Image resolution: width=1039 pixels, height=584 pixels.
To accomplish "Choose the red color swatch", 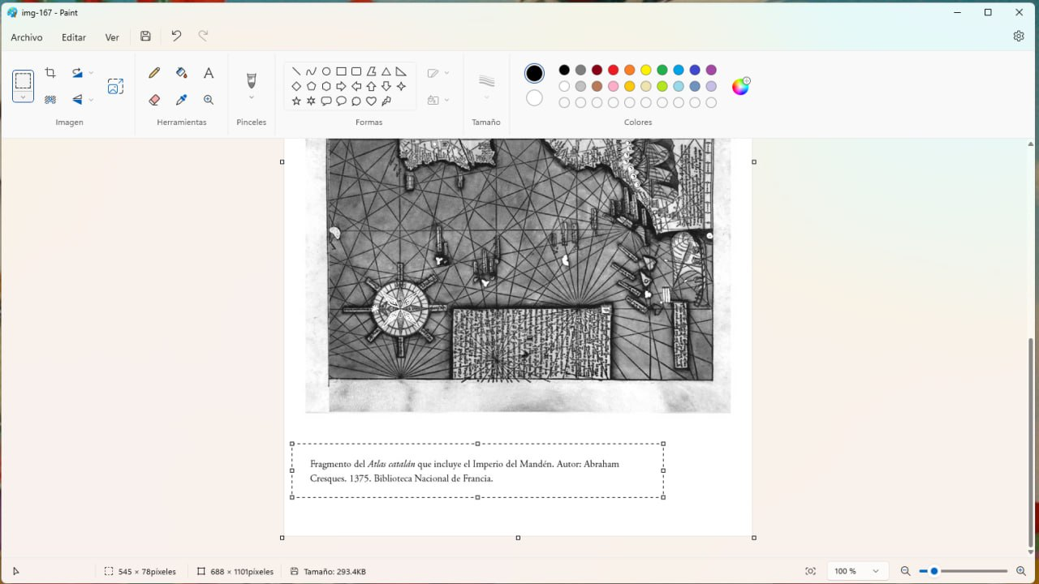I will pyautogui.click(x=613, y=71).
